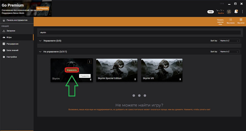Open the Sort by dropdown for unmanaged games
The image size is (246, 131).
pos(229,52)
